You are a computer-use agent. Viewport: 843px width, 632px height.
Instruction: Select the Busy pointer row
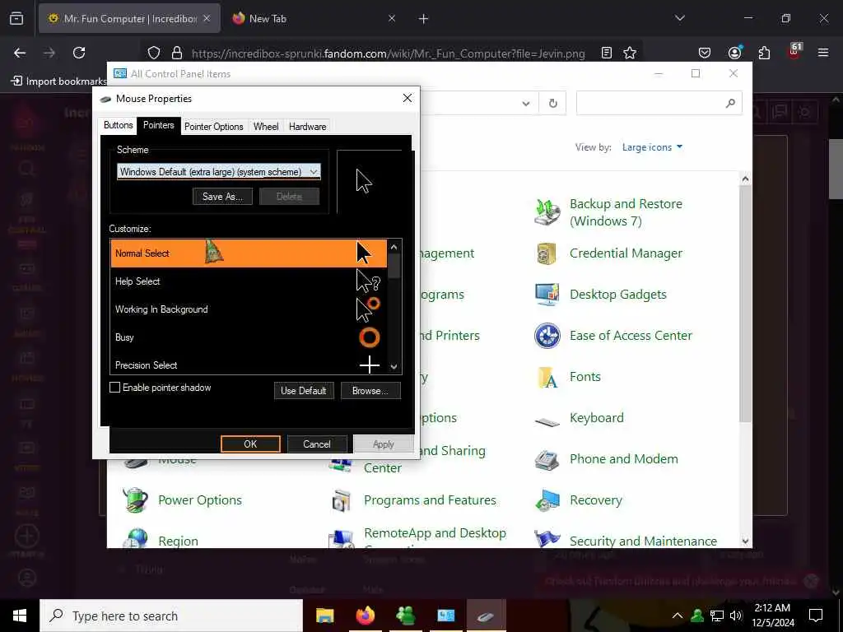(x=249, y=337)
